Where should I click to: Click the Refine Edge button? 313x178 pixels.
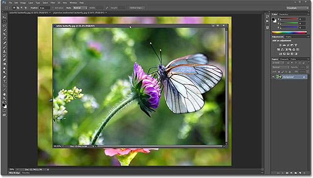(x=137, y=8)
